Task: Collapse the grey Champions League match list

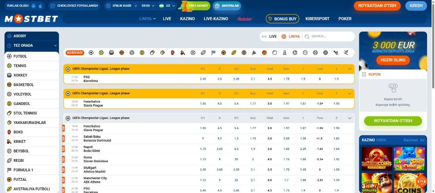Action: coord(349,118)
